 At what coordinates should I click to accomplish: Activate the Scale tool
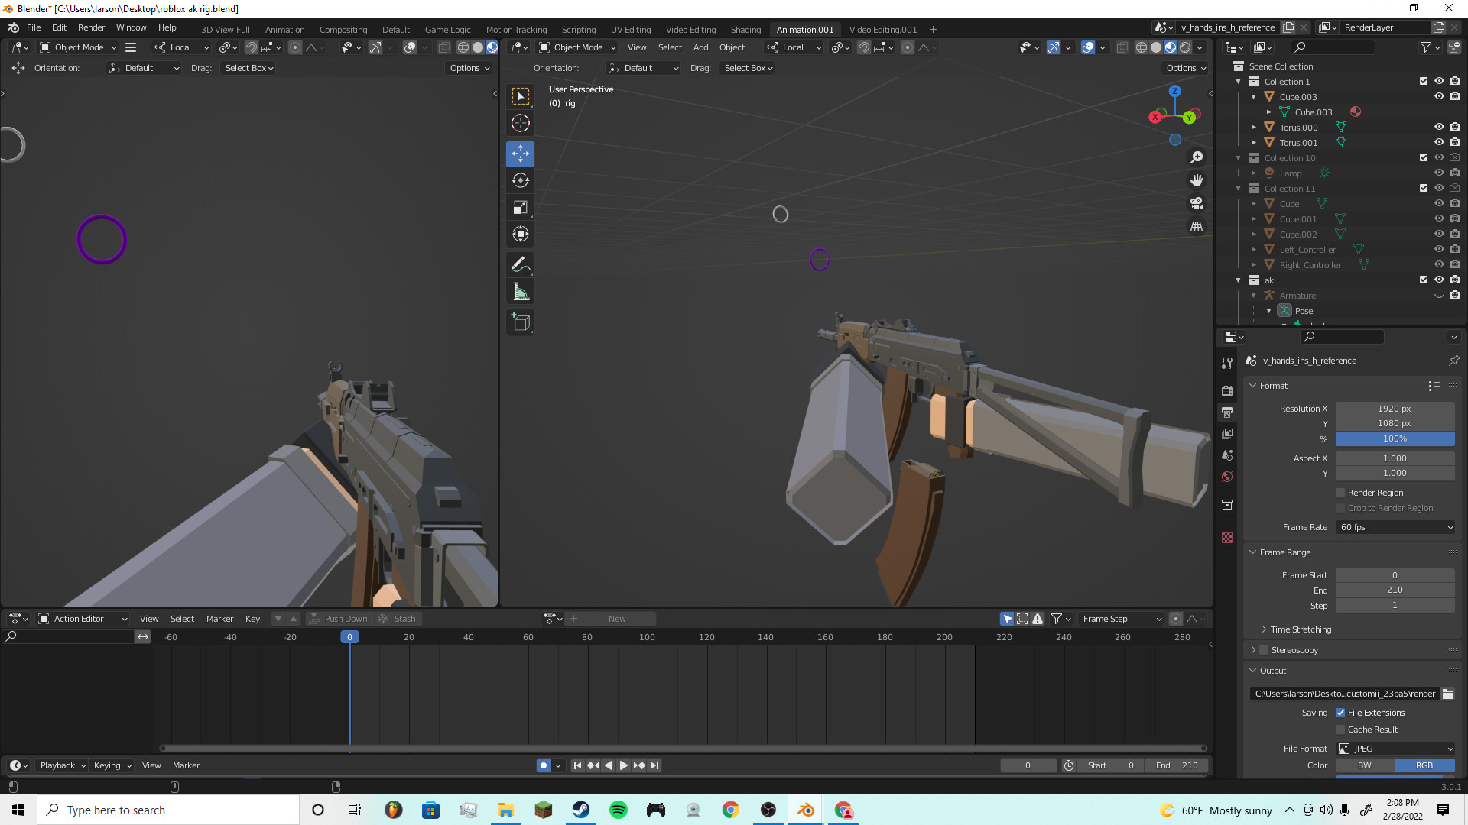(520, 207)
